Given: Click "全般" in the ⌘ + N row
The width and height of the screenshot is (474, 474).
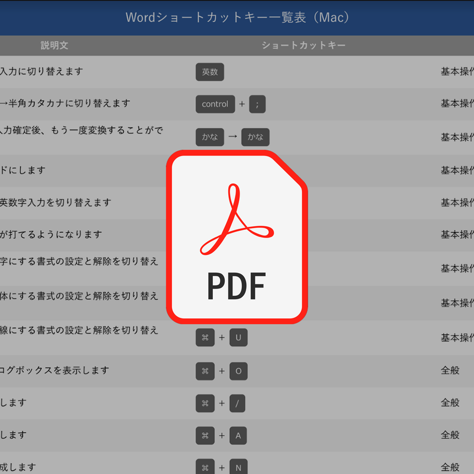Looking at the screenshot, I should pyautogui.click(x=450, y=467).
